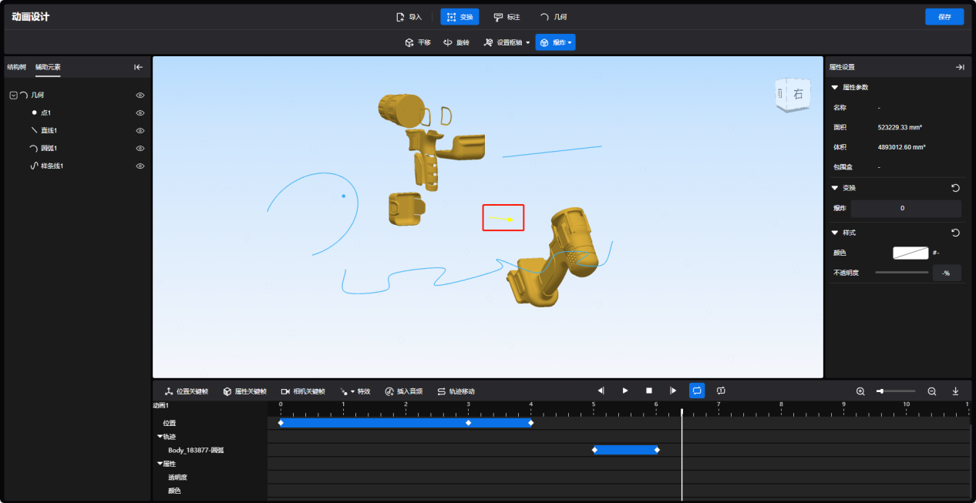The width and height of the screenshot is (976, 503).
Task: Switch to the 结构树 tab
Action: click(16, 67)
